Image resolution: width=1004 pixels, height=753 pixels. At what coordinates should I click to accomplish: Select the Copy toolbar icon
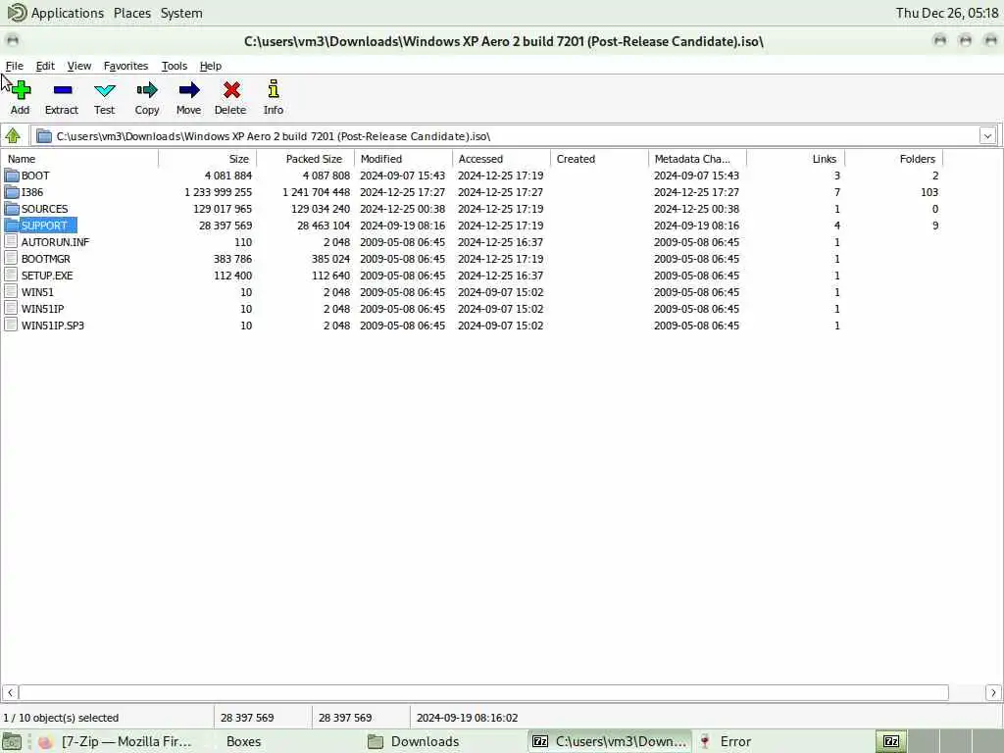[x=147, y=89]
